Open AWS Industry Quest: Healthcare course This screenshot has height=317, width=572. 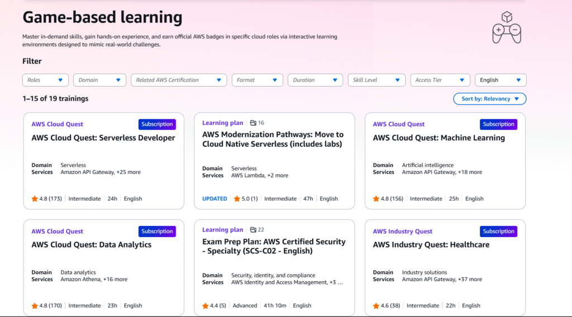(x=431, y=244)
